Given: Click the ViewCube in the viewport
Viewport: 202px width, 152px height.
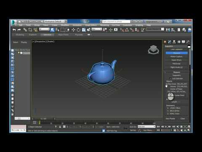Looking at the screenshot, I should click(153, 49).
